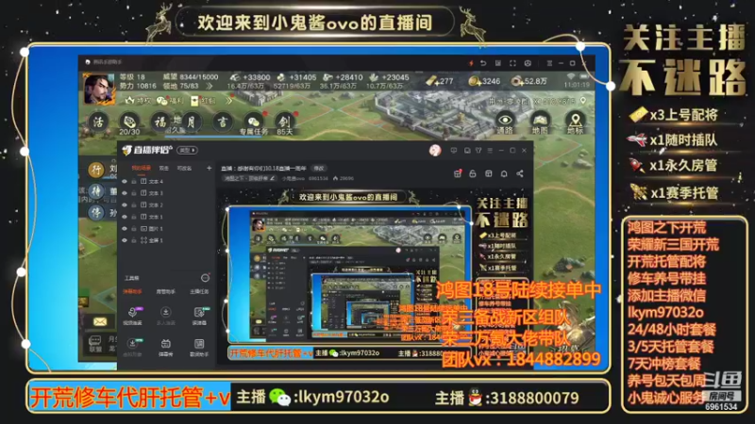Screen dimensions: 755x424
Task: Click the 福利 WeChat shortcut
Action: (x=171, y=101)
